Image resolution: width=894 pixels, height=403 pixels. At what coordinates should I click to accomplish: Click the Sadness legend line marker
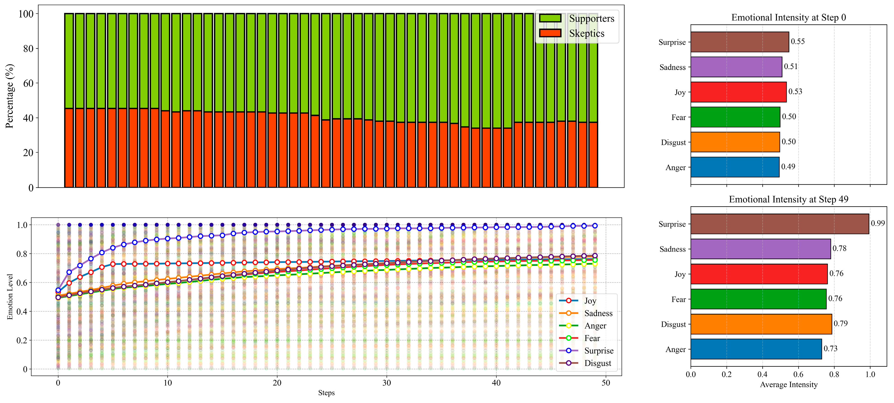pyautogui.click(x=569, y=313)
